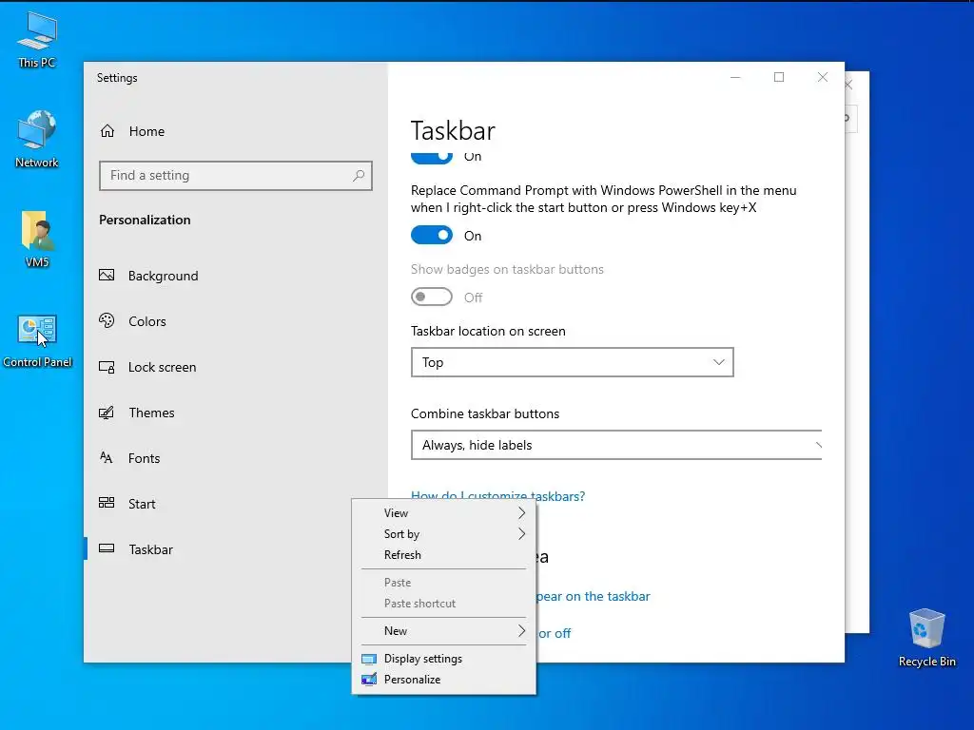This screenshot has height=730, width=974.
Task: Select Personalize in the context menu
Action: click(443, 680)
